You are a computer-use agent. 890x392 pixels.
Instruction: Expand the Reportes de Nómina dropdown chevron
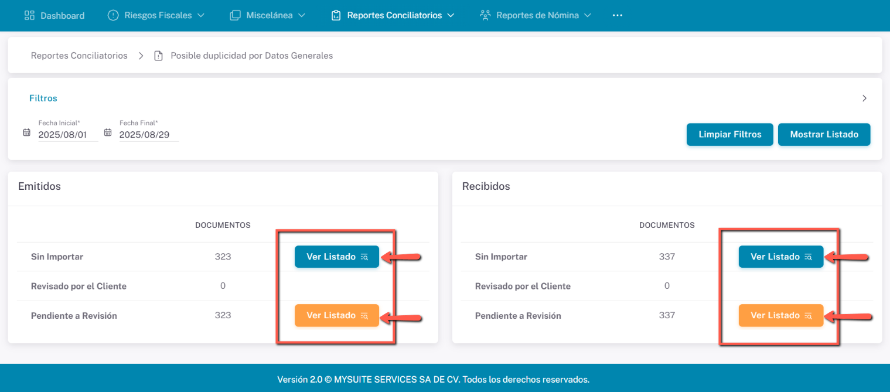(588, 15)
